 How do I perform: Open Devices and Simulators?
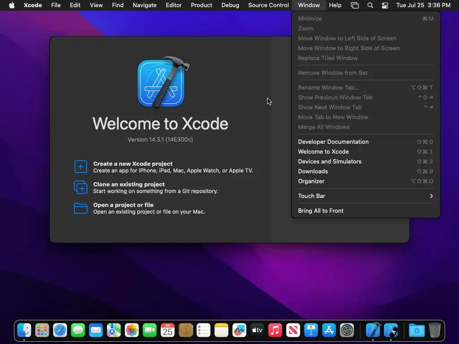(x=366, y=161)
